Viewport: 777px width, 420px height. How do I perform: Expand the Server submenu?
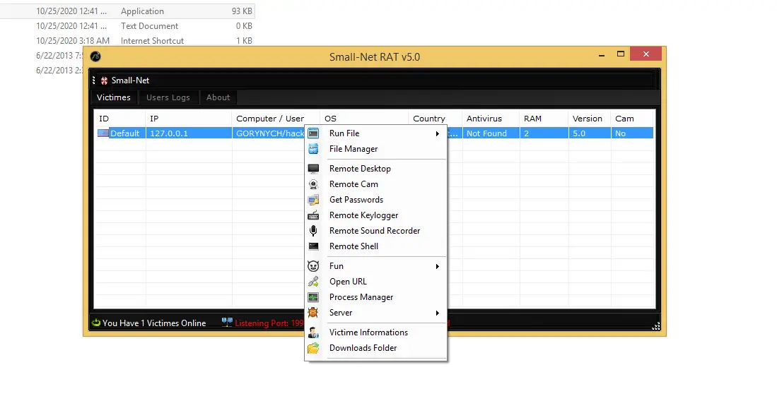[437, 312]
